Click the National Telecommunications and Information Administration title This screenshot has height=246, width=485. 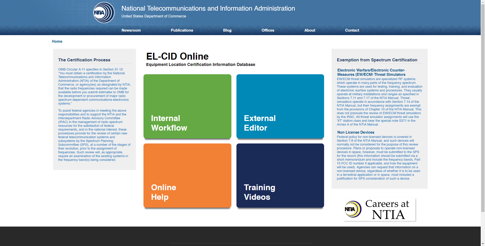208,8
